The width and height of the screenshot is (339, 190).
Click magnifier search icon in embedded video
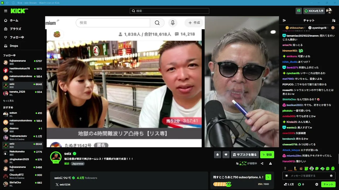157,23
